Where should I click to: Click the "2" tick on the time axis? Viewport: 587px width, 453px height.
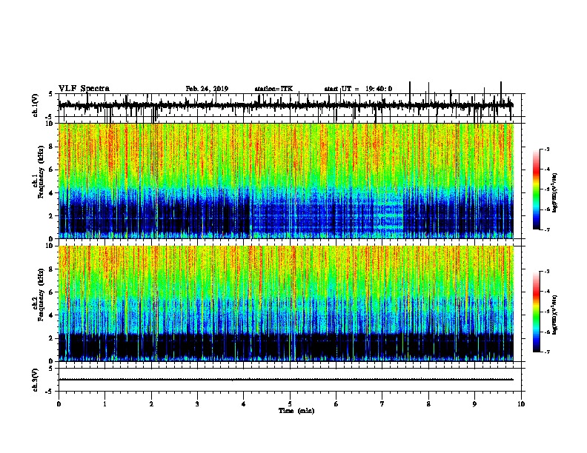[x=151, y=404]
